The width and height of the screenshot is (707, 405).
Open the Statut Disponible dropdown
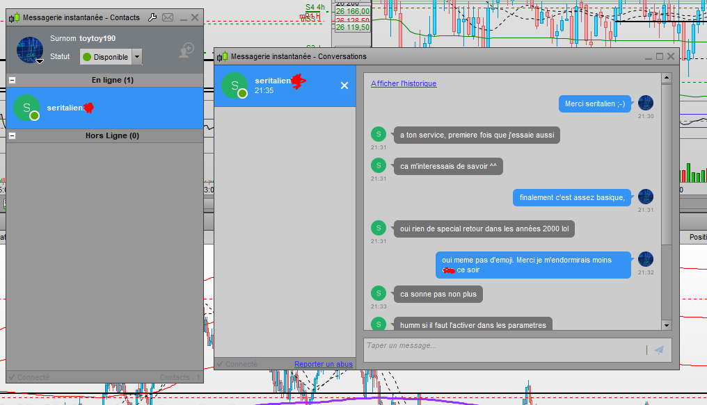coord(137,57)
